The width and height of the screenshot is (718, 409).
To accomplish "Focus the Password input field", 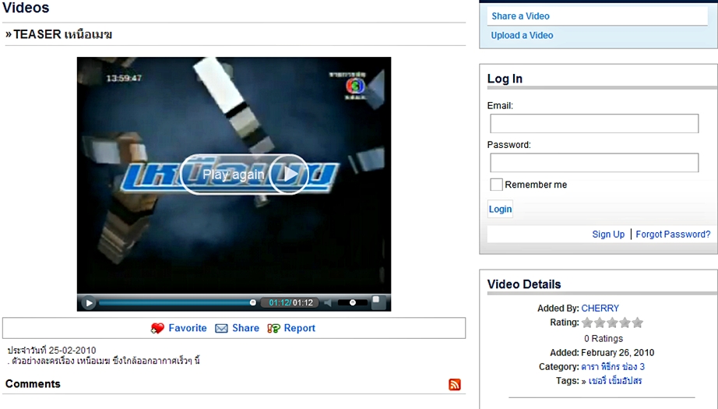I will [594, 163].
